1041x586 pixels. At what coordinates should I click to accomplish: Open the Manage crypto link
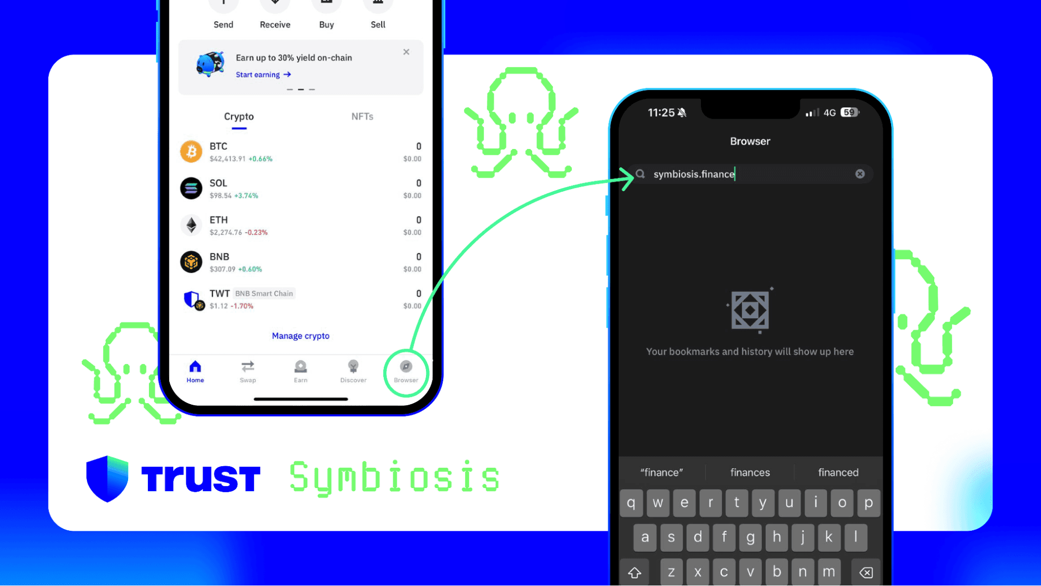(x=300, y=336)
